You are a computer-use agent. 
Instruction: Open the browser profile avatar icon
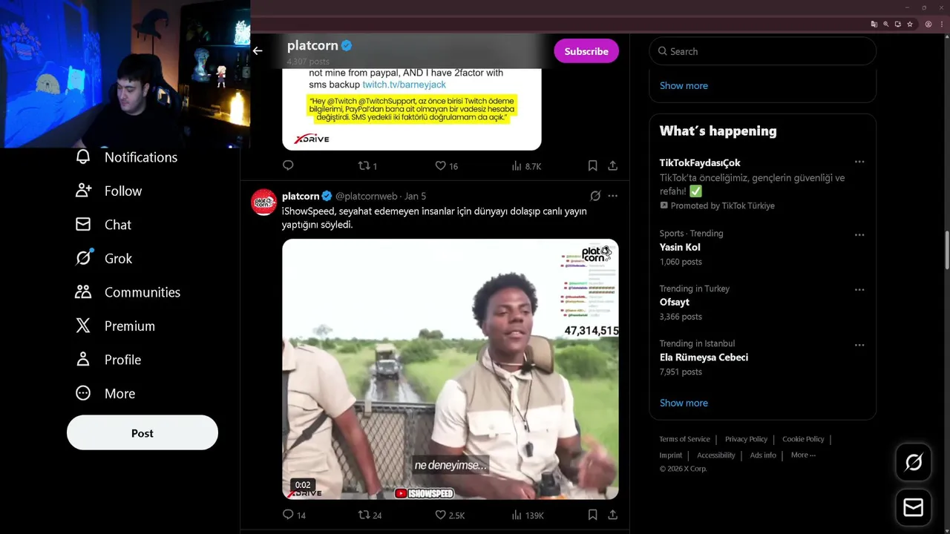pyautogui.click(x=928, y=24)
